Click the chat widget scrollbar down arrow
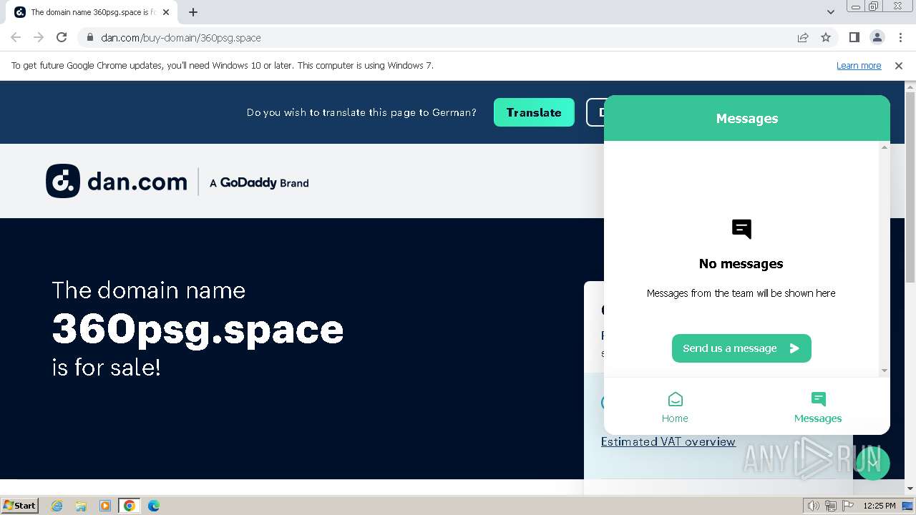 click(885, 371)
